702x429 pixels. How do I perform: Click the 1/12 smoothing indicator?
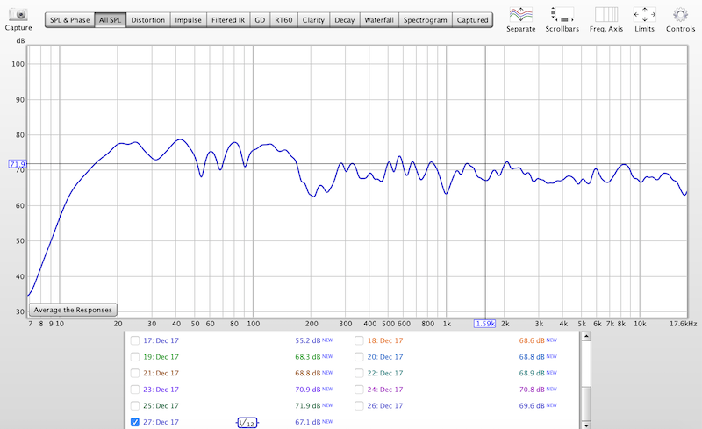tap(247, 422)
